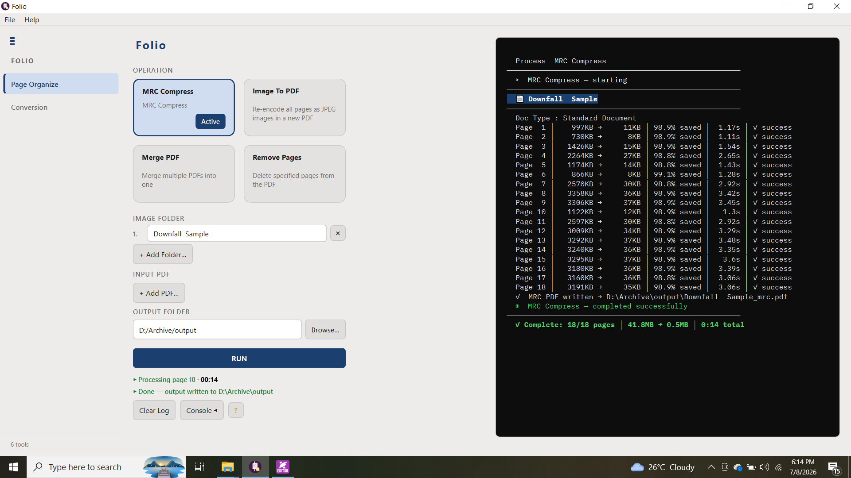Choose the Merge PDF operation
The width and height of the screenshot is (851, 478).
coord(184,174)
